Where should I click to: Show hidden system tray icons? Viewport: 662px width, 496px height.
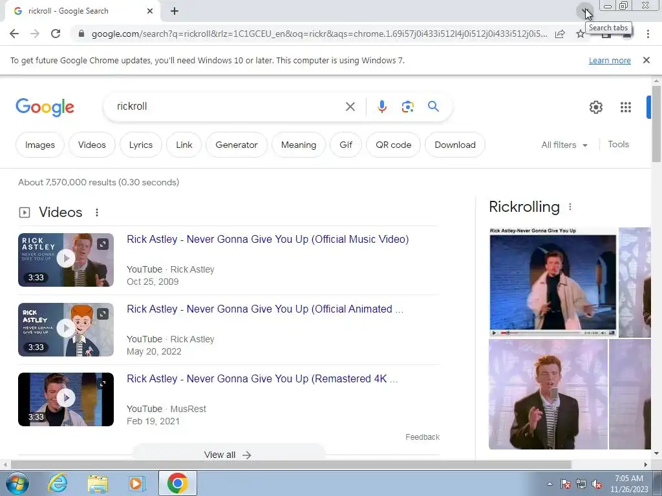550,484
